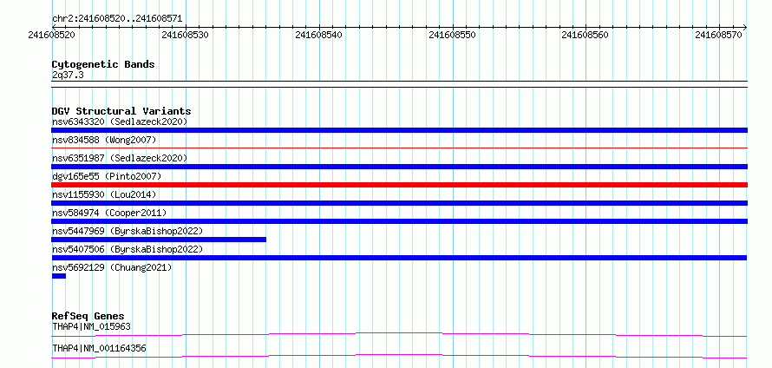Click ruler tick label 241608570
772x368 pixels.
(x=719, y=35)
